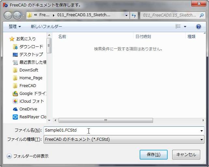Open the 整理 organize menu
This screenshot has width=209, height=167.
pos(15,27)
